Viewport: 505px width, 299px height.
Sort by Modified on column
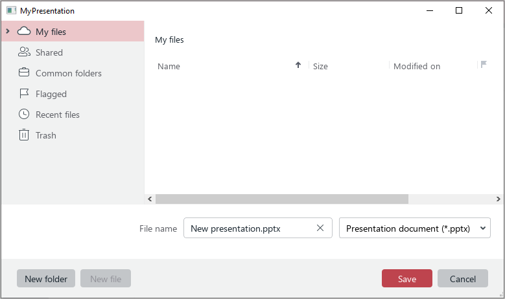pos(417,66)
